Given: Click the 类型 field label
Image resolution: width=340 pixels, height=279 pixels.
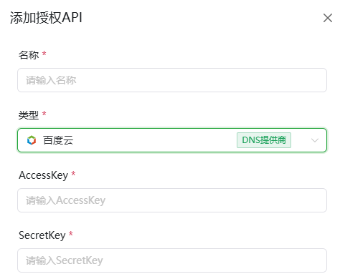Looking at the screenshot, I should [29, 115].
